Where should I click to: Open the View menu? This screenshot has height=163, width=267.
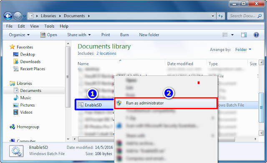[34, 26]
